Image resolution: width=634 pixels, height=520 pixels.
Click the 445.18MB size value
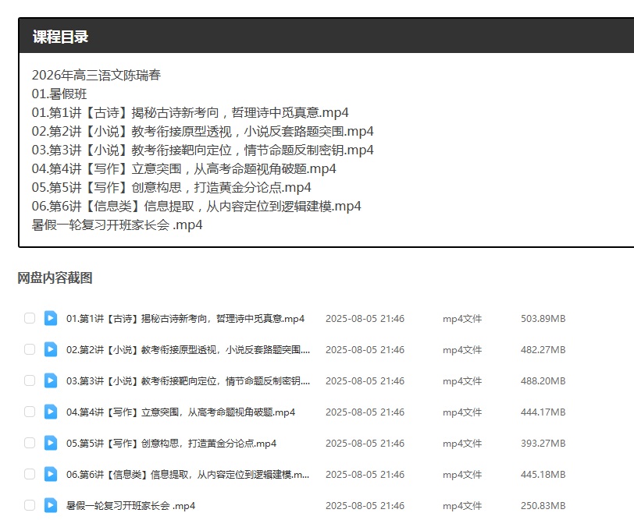[x=543, y=474]
